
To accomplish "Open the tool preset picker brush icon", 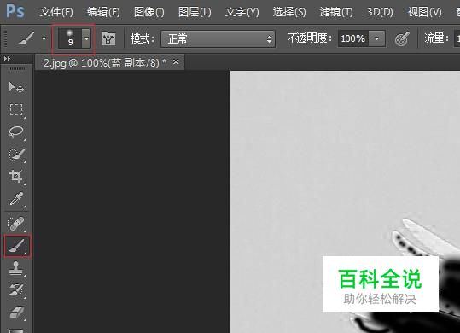I will [x=26, y=38].
